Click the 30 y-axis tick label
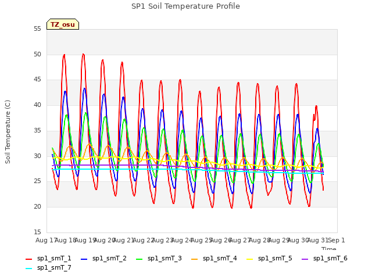This screenshot has width=372, height=279. (x=37, y=156)
